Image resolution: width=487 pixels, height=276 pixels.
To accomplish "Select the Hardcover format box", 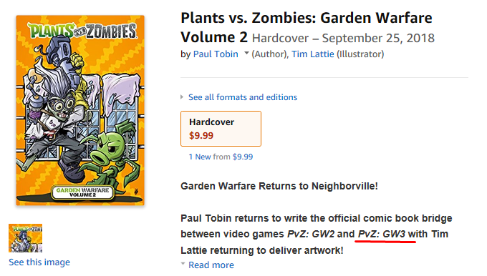I will [221, 129].
